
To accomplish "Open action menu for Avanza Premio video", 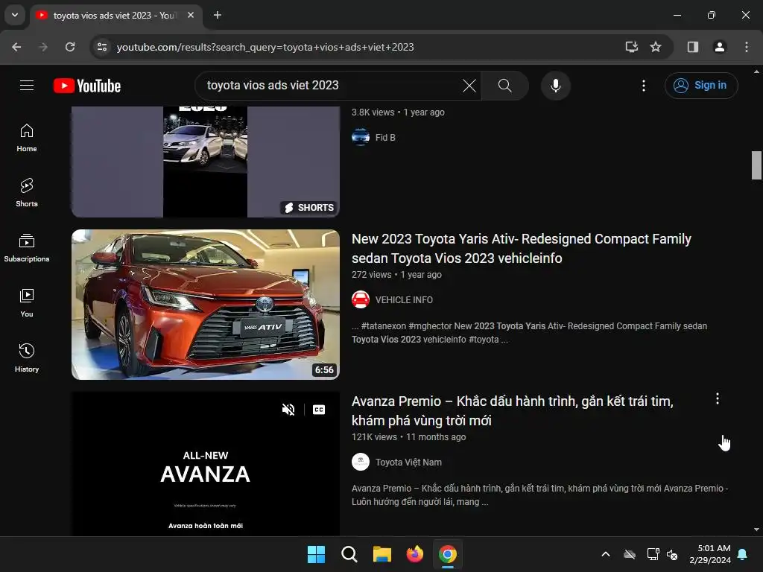I will tap(718, 399).
